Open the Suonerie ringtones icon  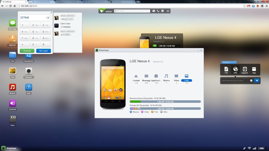(x=13, y=103)
